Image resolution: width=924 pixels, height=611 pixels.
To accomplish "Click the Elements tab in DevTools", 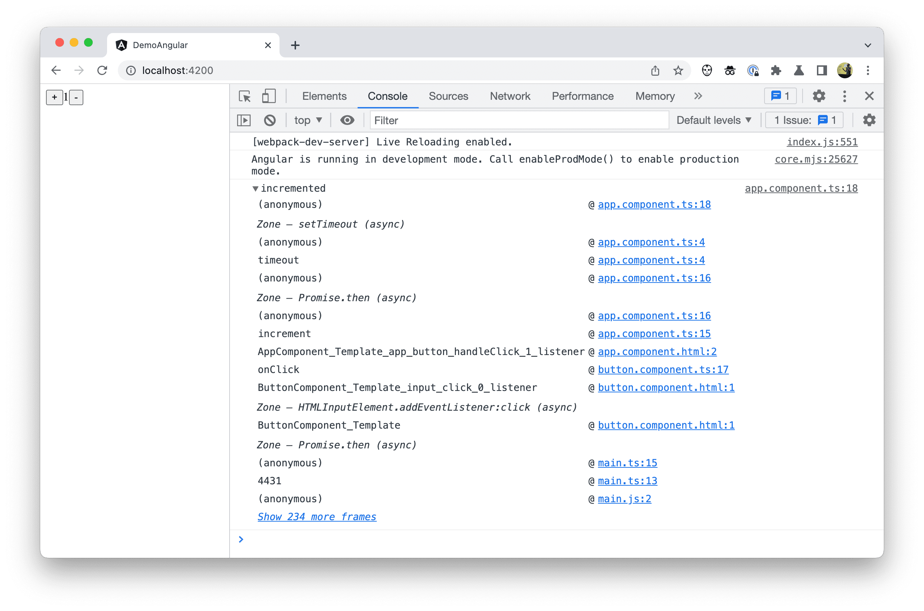I will [x=324, y=95].
